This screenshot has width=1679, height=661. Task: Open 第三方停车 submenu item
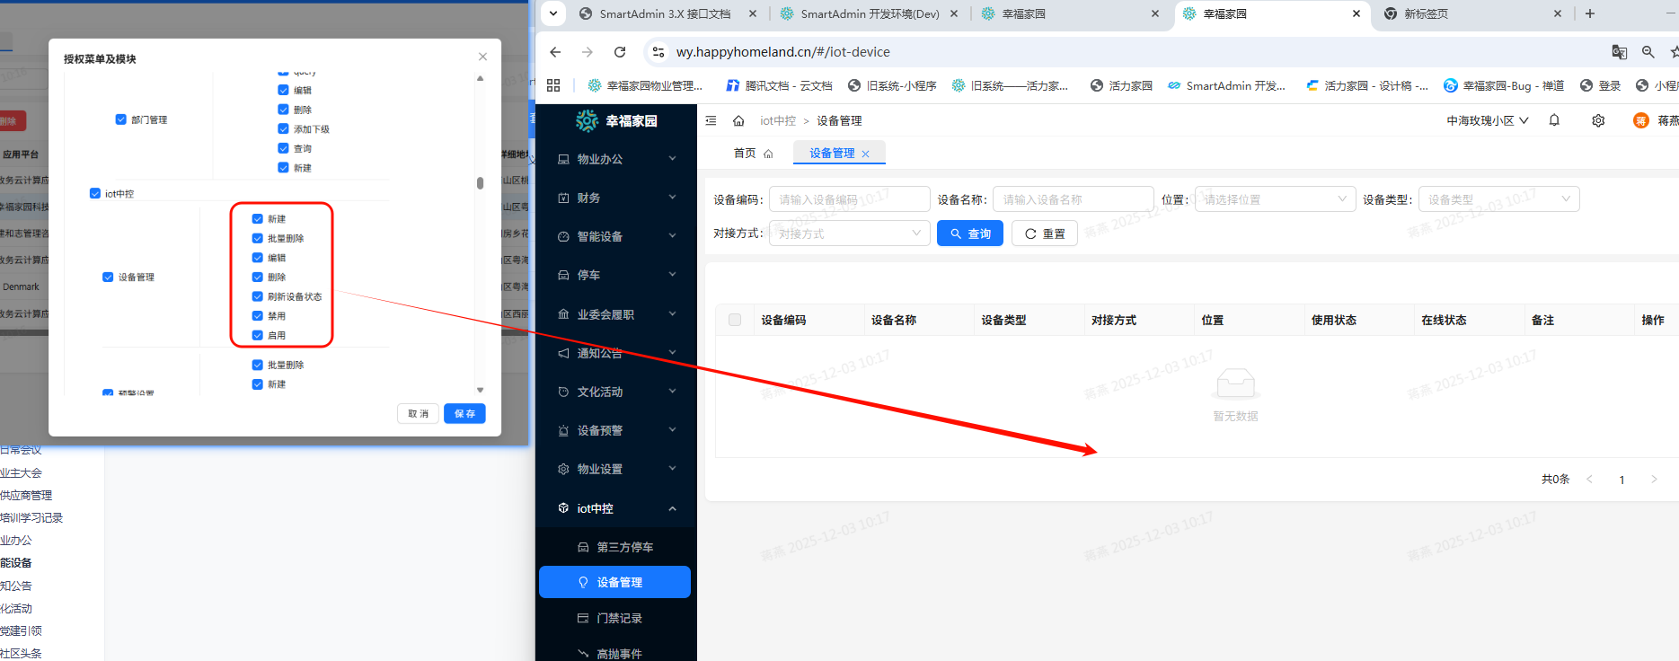tap(616, 547)
